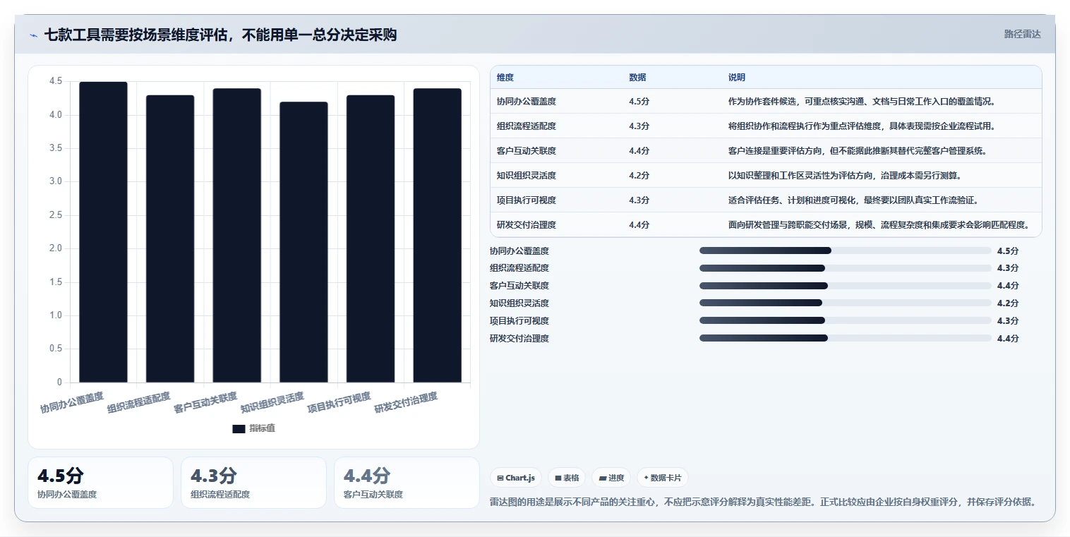The width and height of the screenshot is (1070, 537).
Task: Click the 协同办公覆盖度 x-axis label
Action: (x=71, y=402)
